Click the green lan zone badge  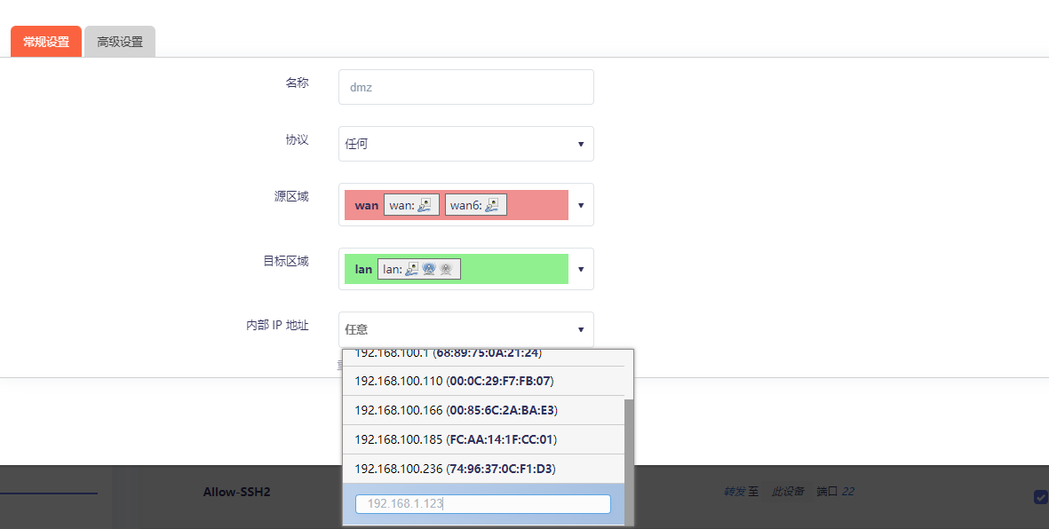point(363,269)
